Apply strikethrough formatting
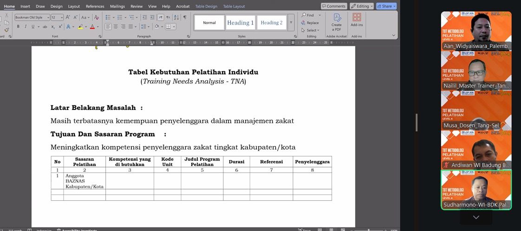This screenshot has width=521, height=231. click(45, 27)
